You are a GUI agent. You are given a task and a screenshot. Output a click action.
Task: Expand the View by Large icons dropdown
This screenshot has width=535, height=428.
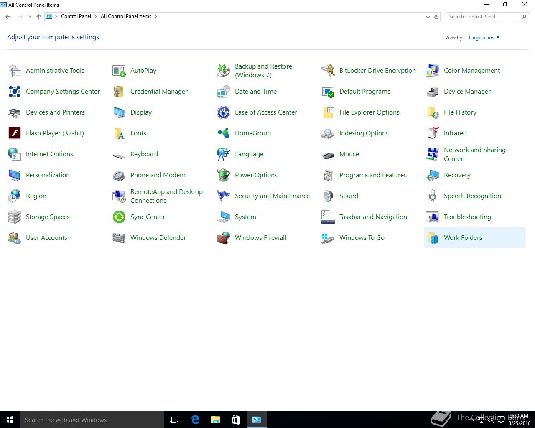[x=484, y=38]
